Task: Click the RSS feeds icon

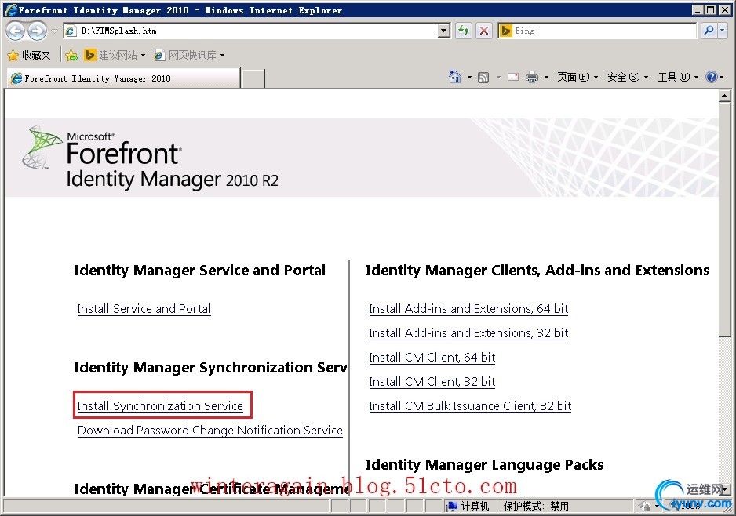Action: (x=483, y=78)
